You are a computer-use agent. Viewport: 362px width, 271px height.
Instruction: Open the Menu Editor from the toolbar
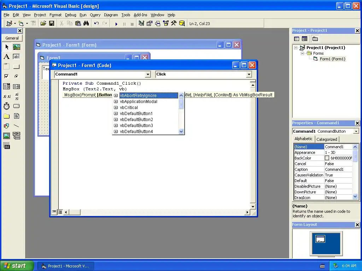34,24
